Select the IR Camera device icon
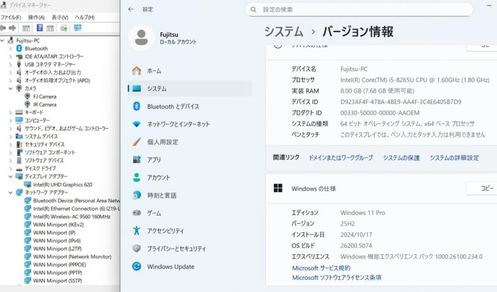The height and width of the screenshot is (292, 497). point(27,104)
